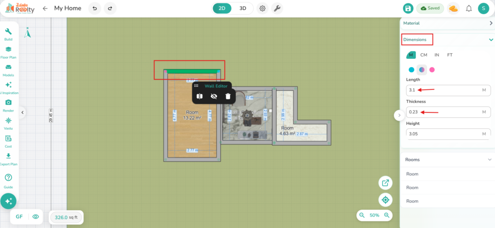This screenshot has height=228, width=495.
Task: Delete the selected wall with trash icon
Action: (228, 96)
